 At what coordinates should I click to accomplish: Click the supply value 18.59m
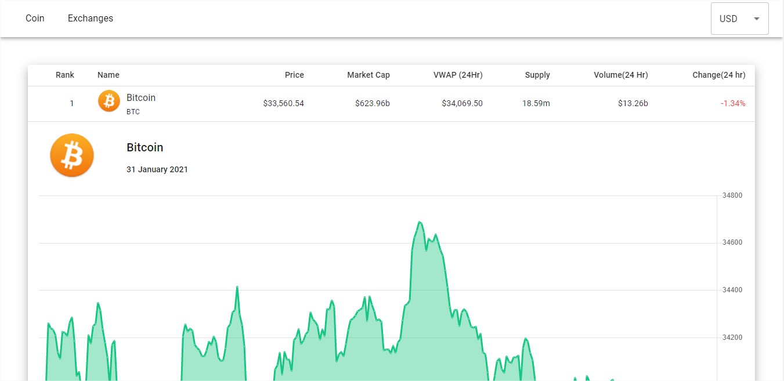tap(536, 104)
